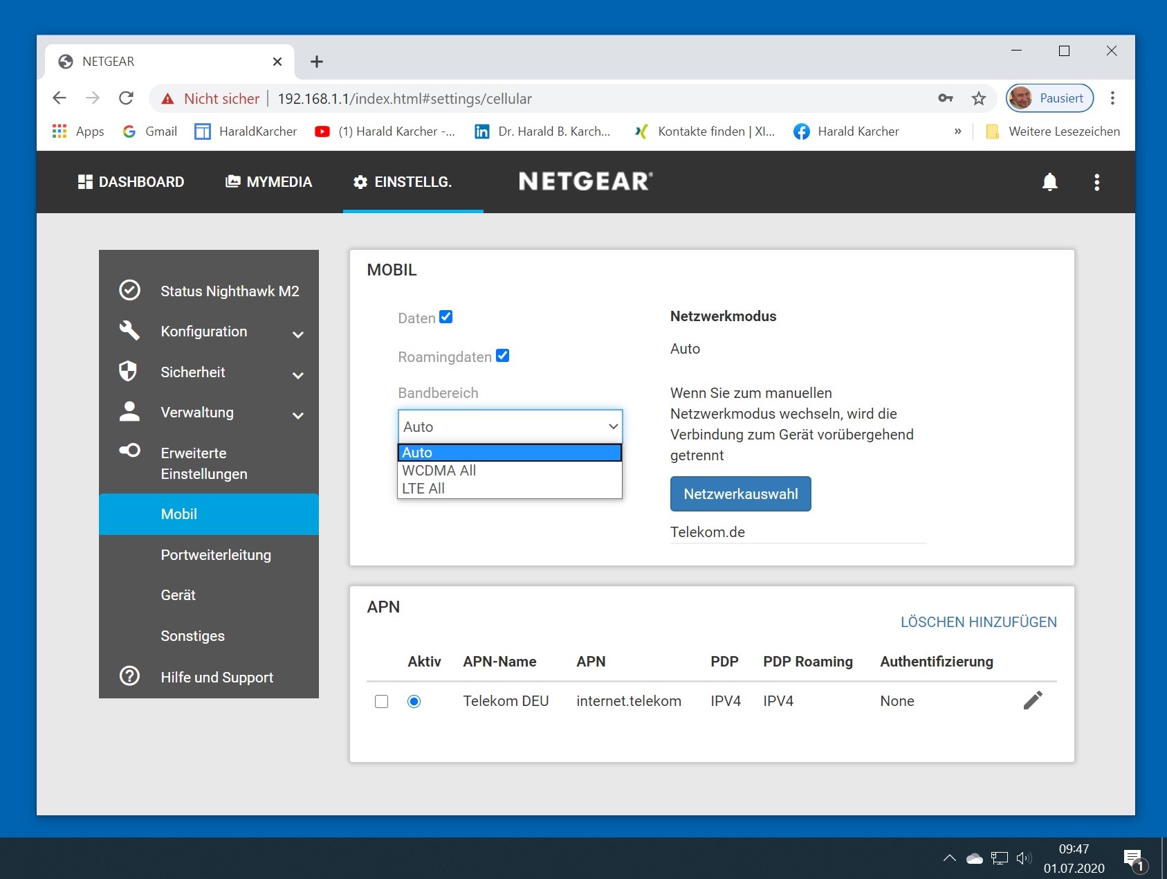
Task: Pick WCDMA All in the band dropdown
Action: [x=439, y=471]
